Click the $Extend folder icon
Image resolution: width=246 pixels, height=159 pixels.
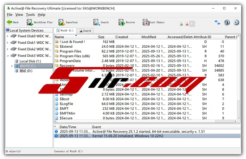click(57, 46)
